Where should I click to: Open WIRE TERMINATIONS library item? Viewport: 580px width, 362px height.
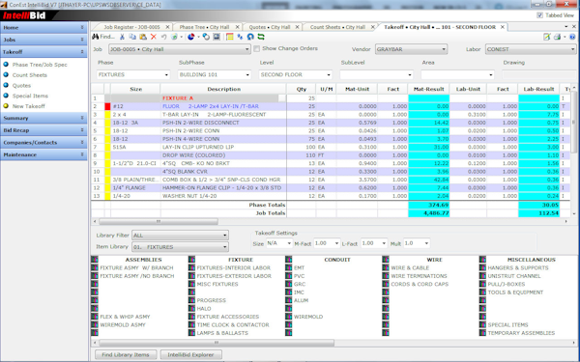pos(419,276)
